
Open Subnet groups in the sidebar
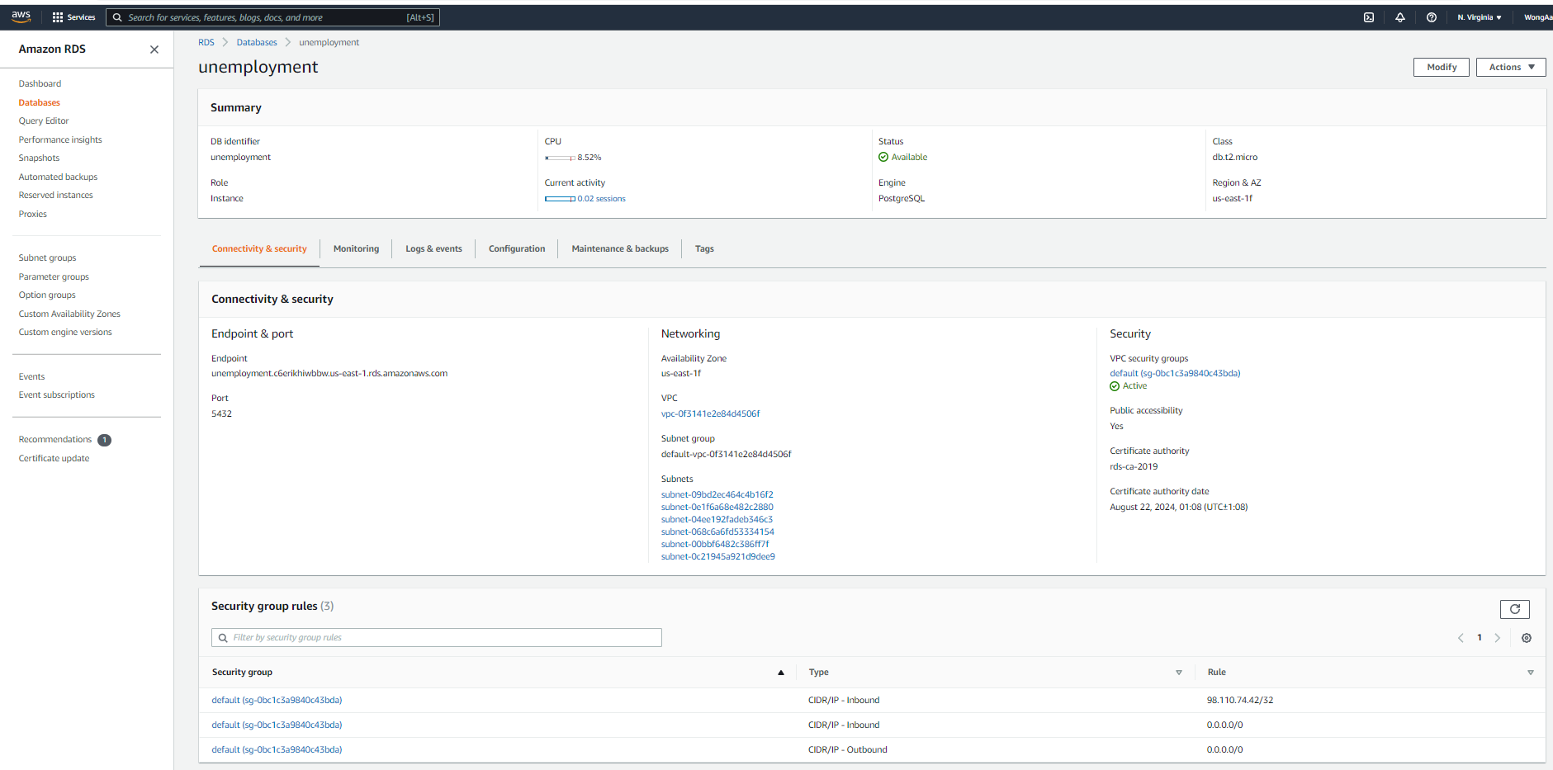47,257
